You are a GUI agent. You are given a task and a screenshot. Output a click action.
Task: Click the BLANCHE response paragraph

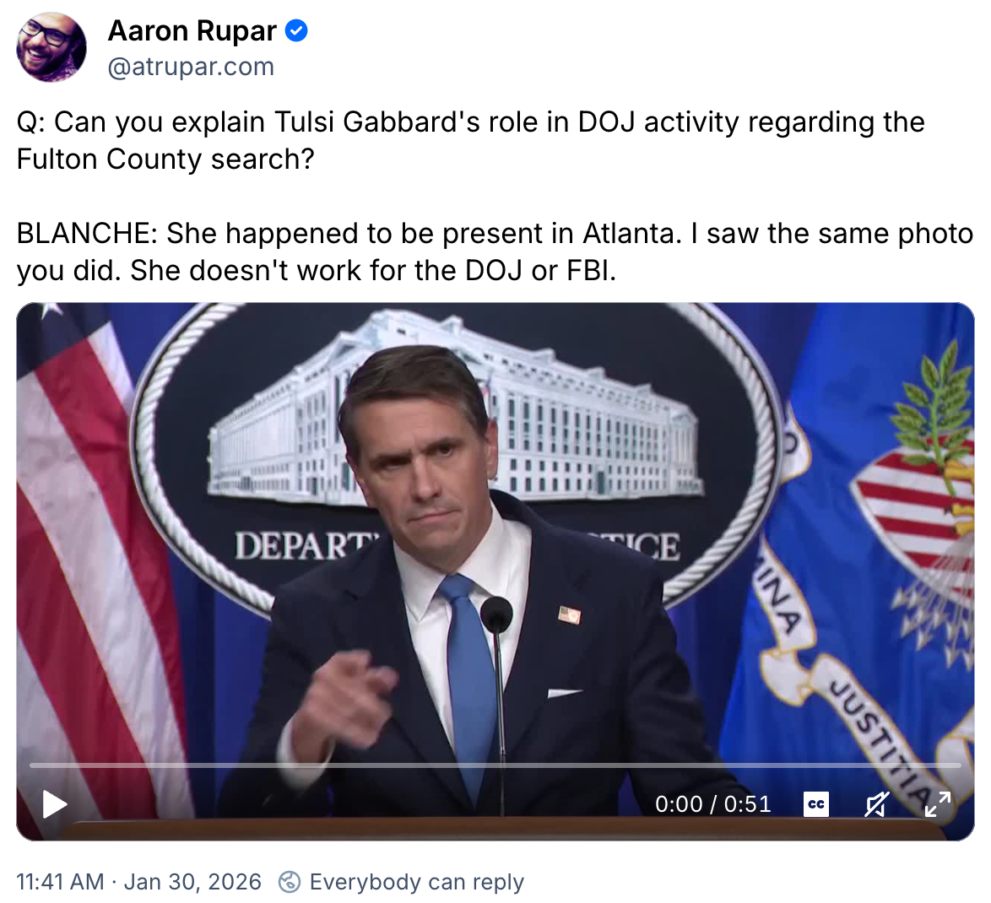tap(495, 251)
